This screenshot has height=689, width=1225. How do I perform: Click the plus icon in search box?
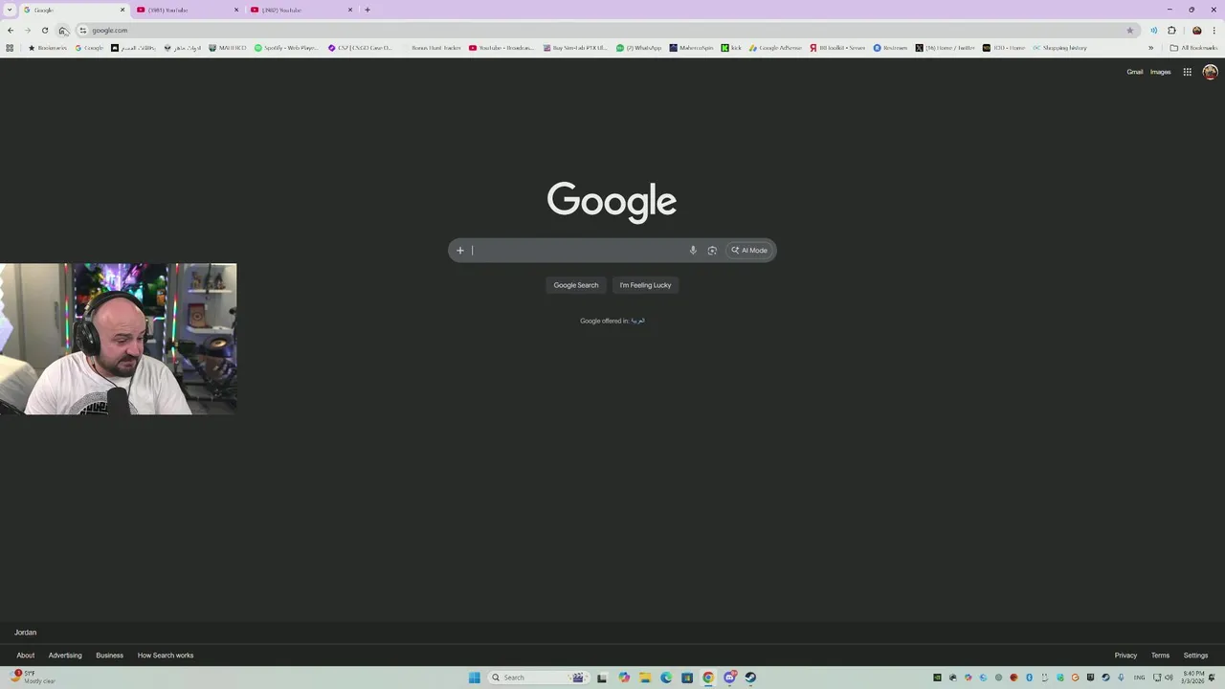460,251
